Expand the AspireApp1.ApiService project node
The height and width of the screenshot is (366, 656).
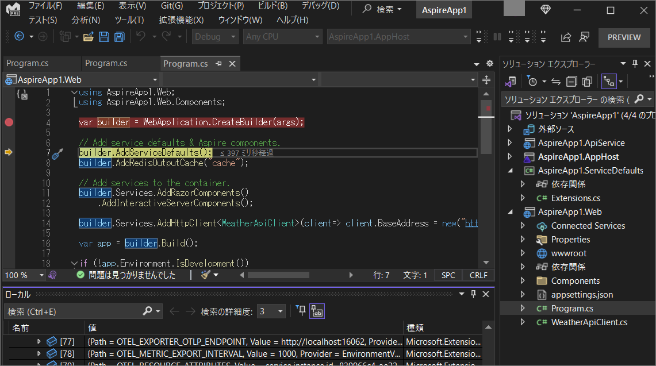[x=509, y=142]
